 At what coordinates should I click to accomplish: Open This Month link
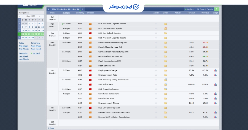tap(24, 49)
